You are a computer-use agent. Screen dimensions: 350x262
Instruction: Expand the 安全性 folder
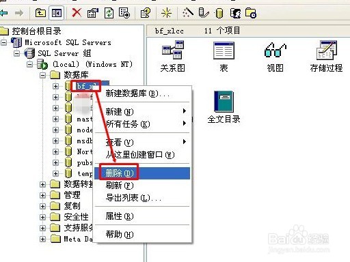click(42, 217)
